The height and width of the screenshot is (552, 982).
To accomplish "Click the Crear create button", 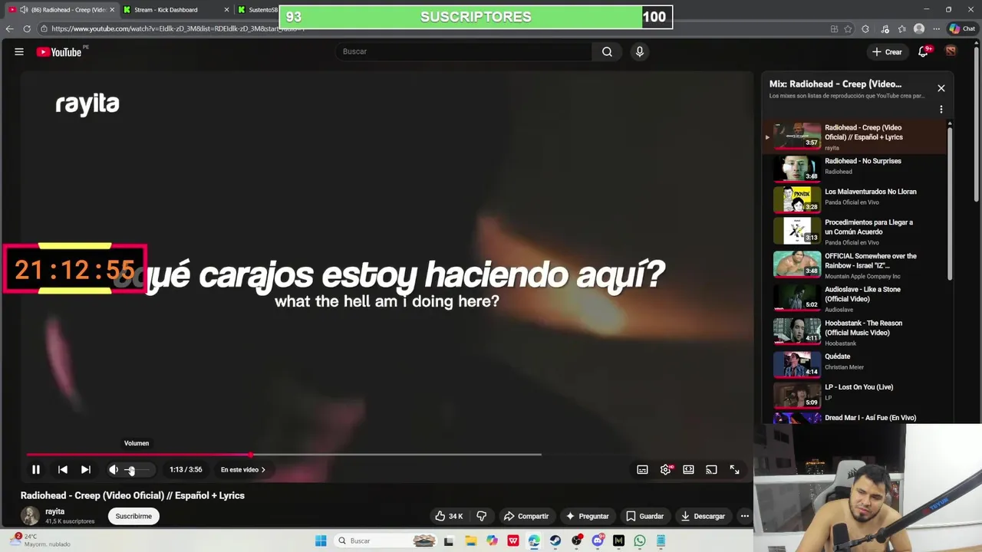I will (x=888, y=51).
